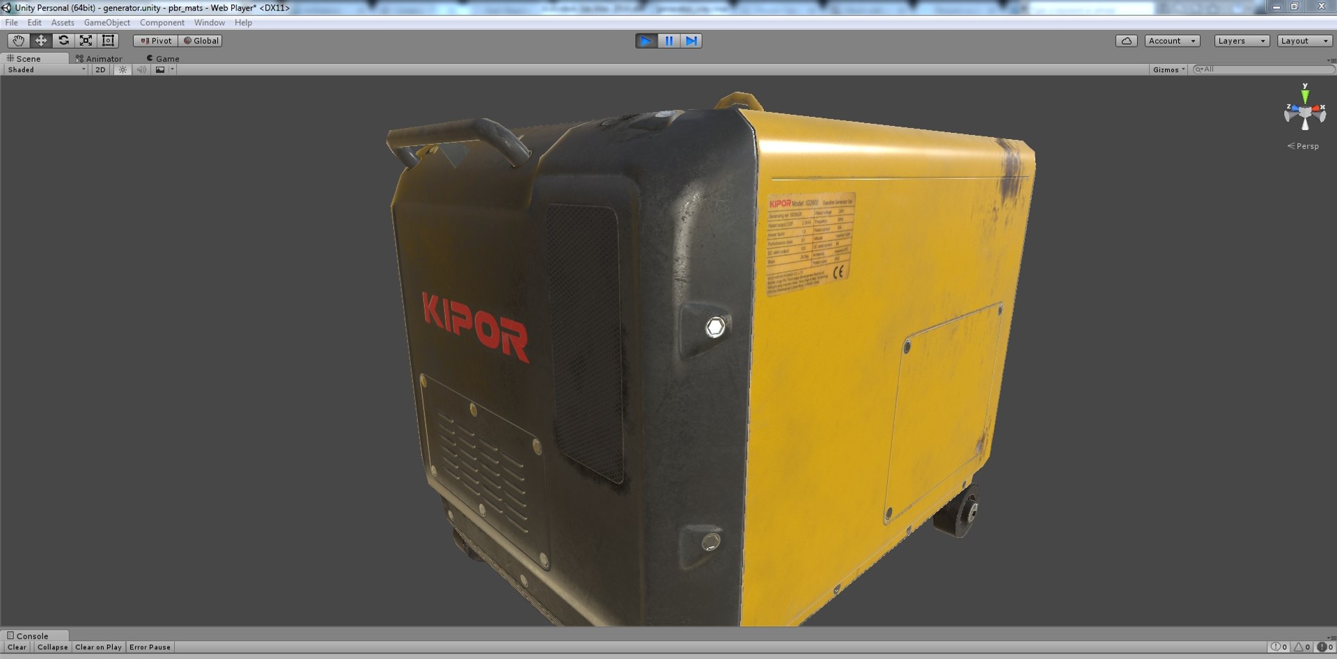
Task: Open the Layout dropdown
Action: point(1304,41)
